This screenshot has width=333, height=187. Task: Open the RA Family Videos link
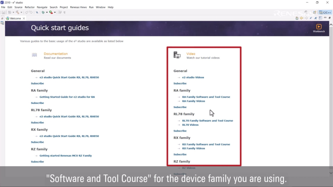194,101
